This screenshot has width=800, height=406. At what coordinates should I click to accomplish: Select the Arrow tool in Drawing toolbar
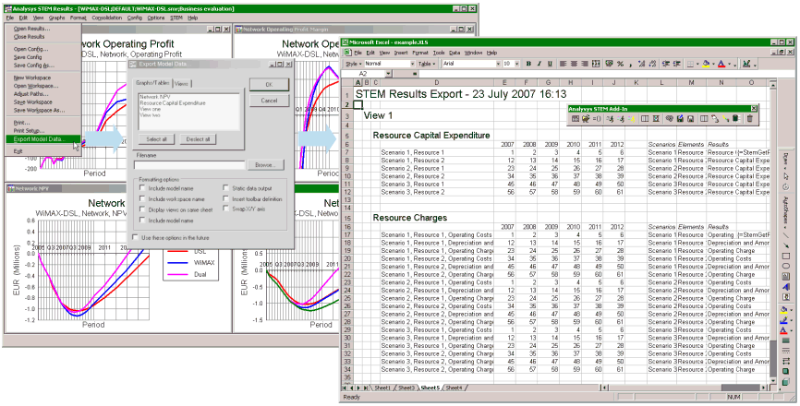[786, 245]
